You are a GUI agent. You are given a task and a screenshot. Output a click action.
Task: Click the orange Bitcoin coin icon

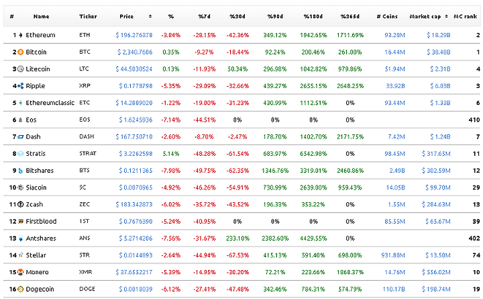pos(20,52)
